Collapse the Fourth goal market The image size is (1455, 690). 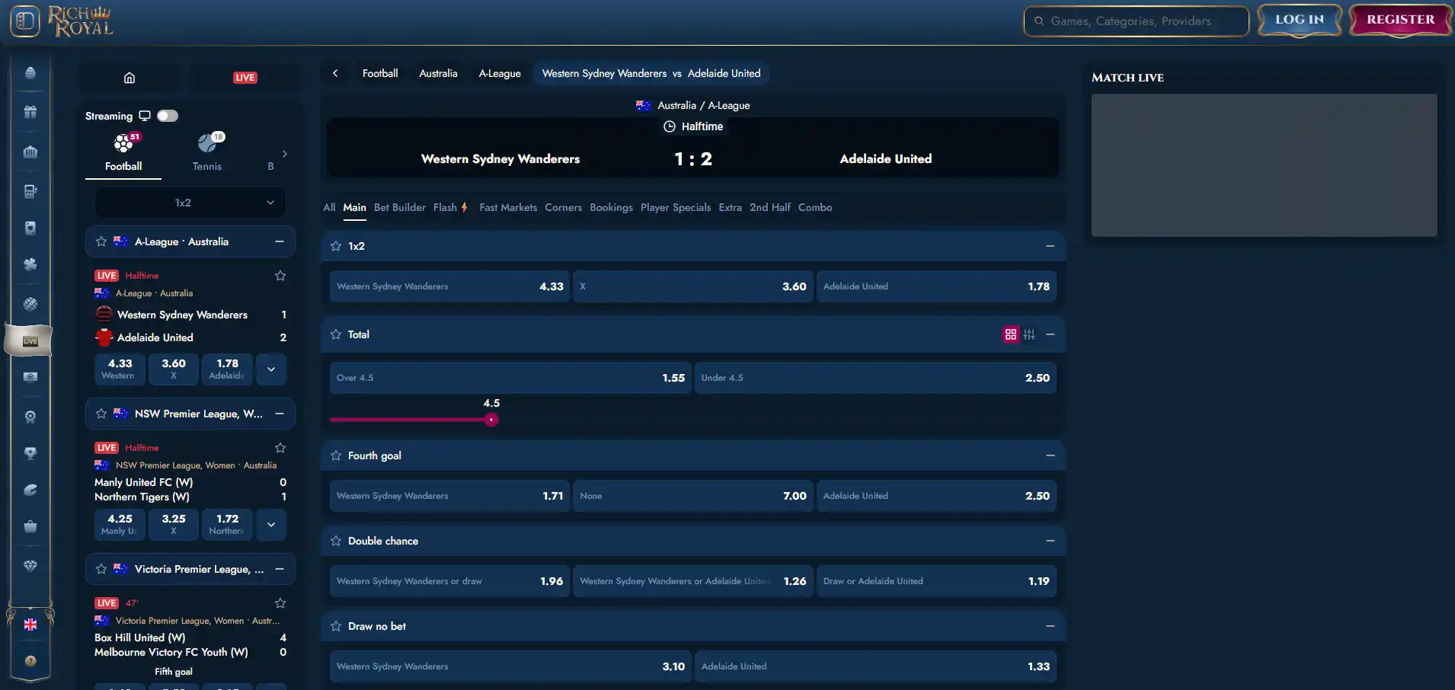[1050, 455]
